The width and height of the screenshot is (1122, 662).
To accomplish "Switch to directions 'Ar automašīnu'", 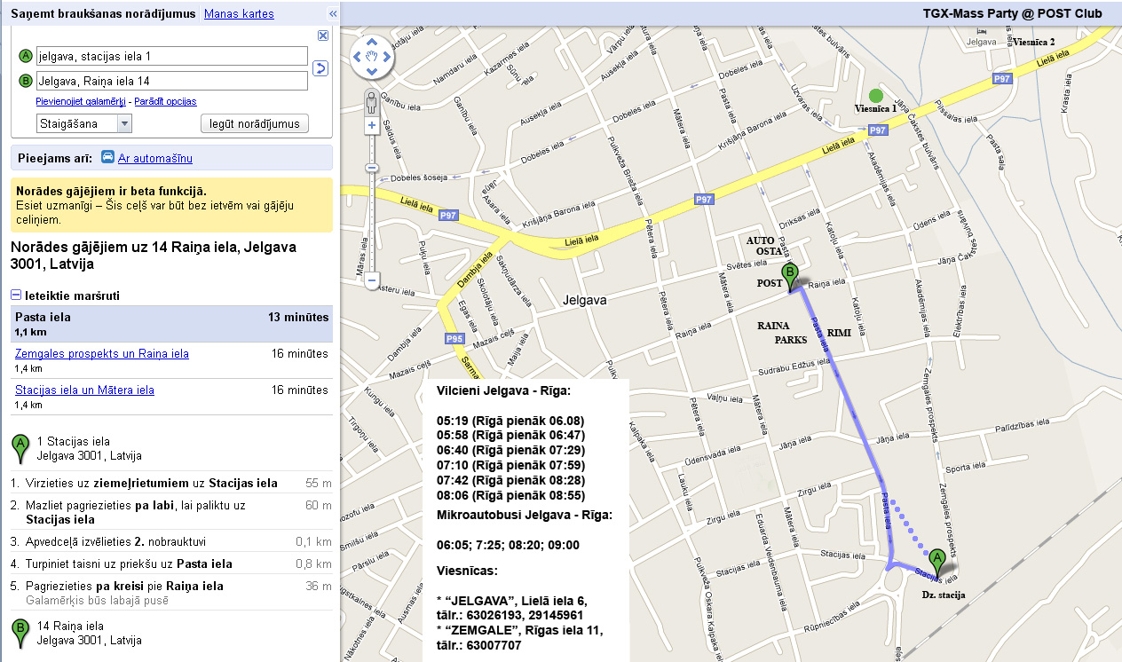I will coord(155,158).
